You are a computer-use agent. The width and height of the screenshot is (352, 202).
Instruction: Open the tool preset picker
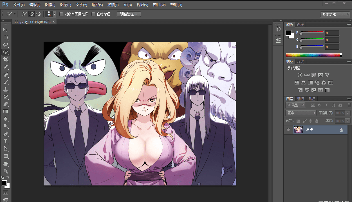11,14
